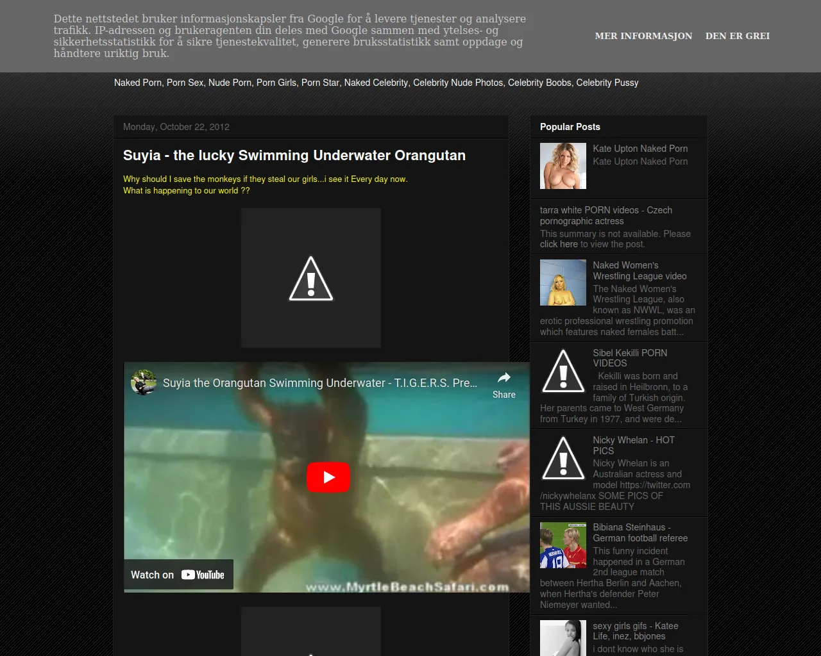The height and width of the screenshot is (656, 821).
Task: Open the Kate Upton post thumbnail
Action: click(x=563, y=166)
